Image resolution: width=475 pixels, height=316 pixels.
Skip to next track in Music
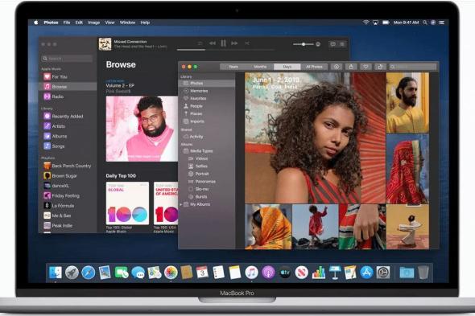coord(234,43)
